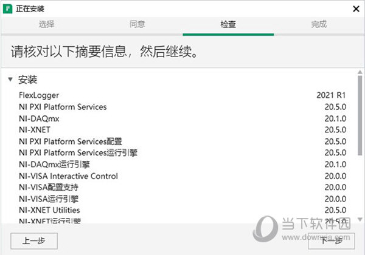This screenshot has width=365, height=255.
Task: Click the vertical scrollbar thumb
Action: [360, 115]
